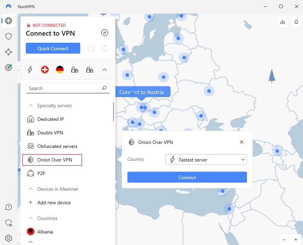Viewport: 303px width, 245px height.
Task: Select Dedicated IP server type
Action: tap(51, 119)
